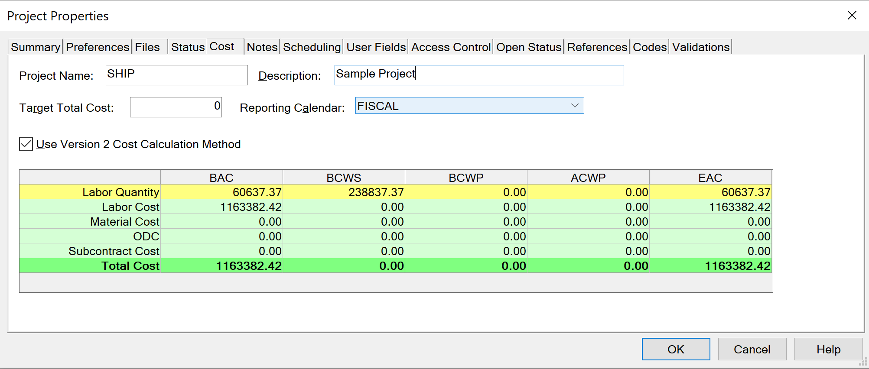Select the Access Control tab
Viewport: 869px width, 369px height.
[451, 47]
